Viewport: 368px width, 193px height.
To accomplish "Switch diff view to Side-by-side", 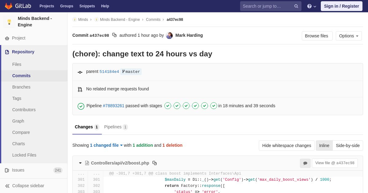I will 348,146.
